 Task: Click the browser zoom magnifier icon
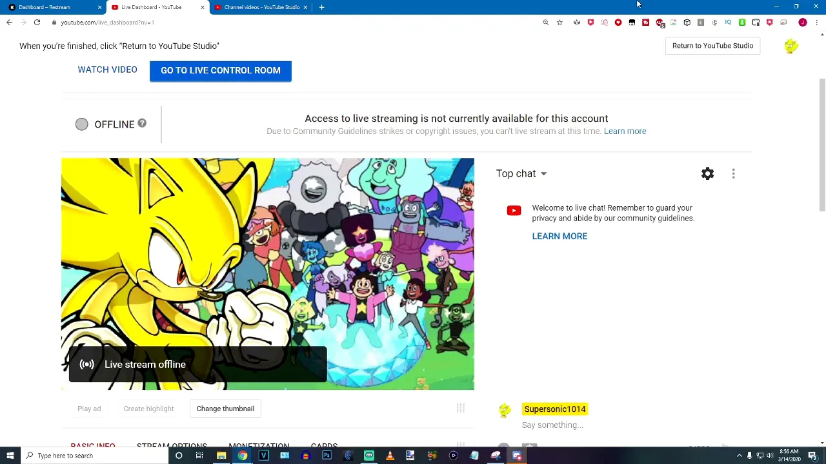tap(546, 23)
